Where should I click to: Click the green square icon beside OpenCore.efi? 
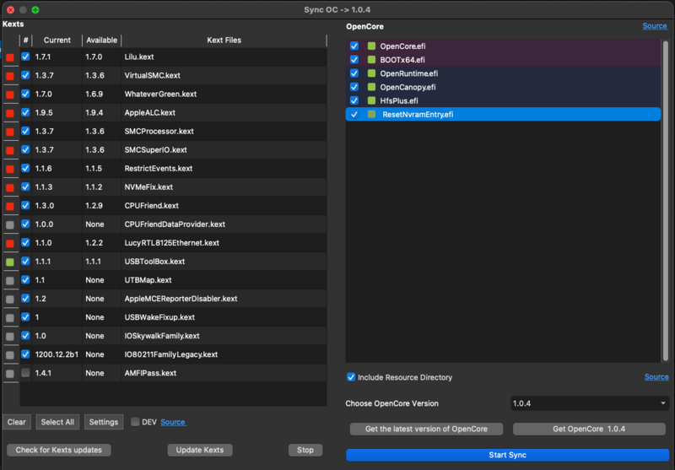pos(370,46)
